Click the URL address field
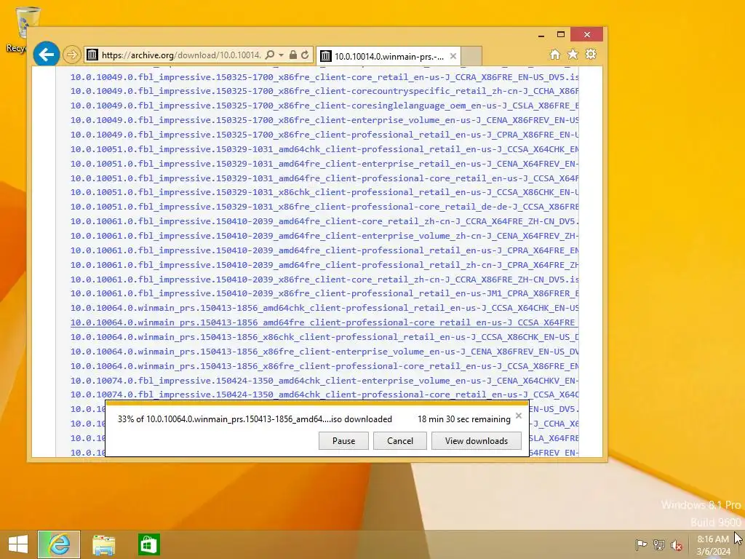This screenshot has width=745, height=559. [181, 55]
